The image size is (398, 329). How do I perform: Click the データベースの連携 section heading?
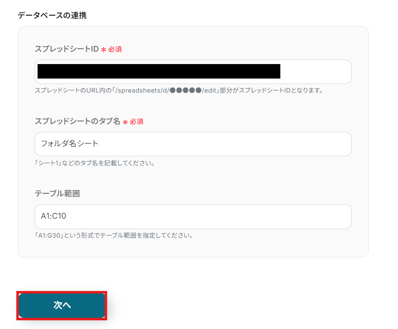(52, 16)
